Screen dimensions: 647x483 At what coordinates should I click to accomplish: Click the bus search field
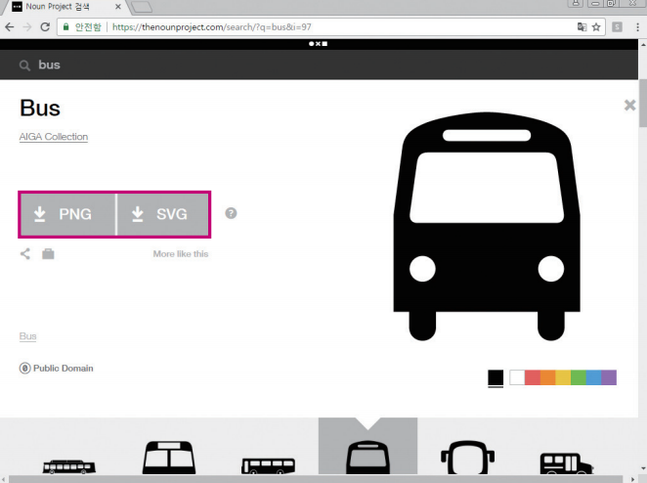tap(319, 65)
